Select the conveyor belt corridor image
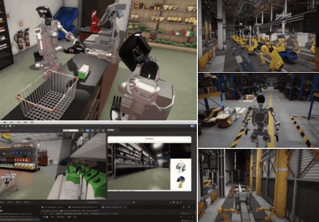Image resolution: width=319 pixels, height=222 pixels. pyautogui.click(x=259, y=186)
